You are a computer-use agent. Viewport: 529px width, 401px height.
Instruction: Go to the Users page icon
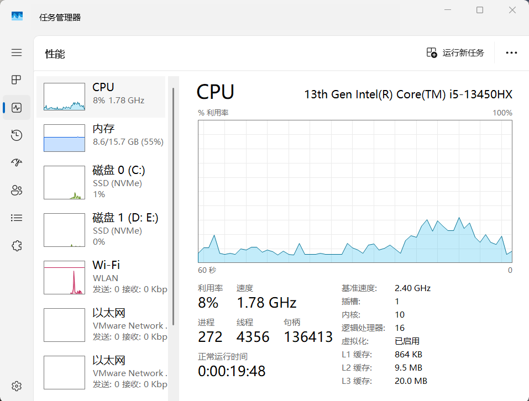[17, 191]
